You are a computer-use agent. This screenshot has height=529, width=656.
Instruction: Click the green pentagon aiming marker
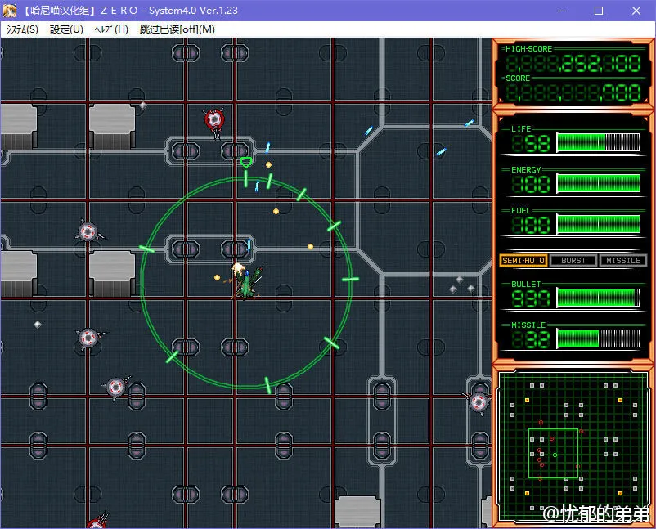click(245, 163)
